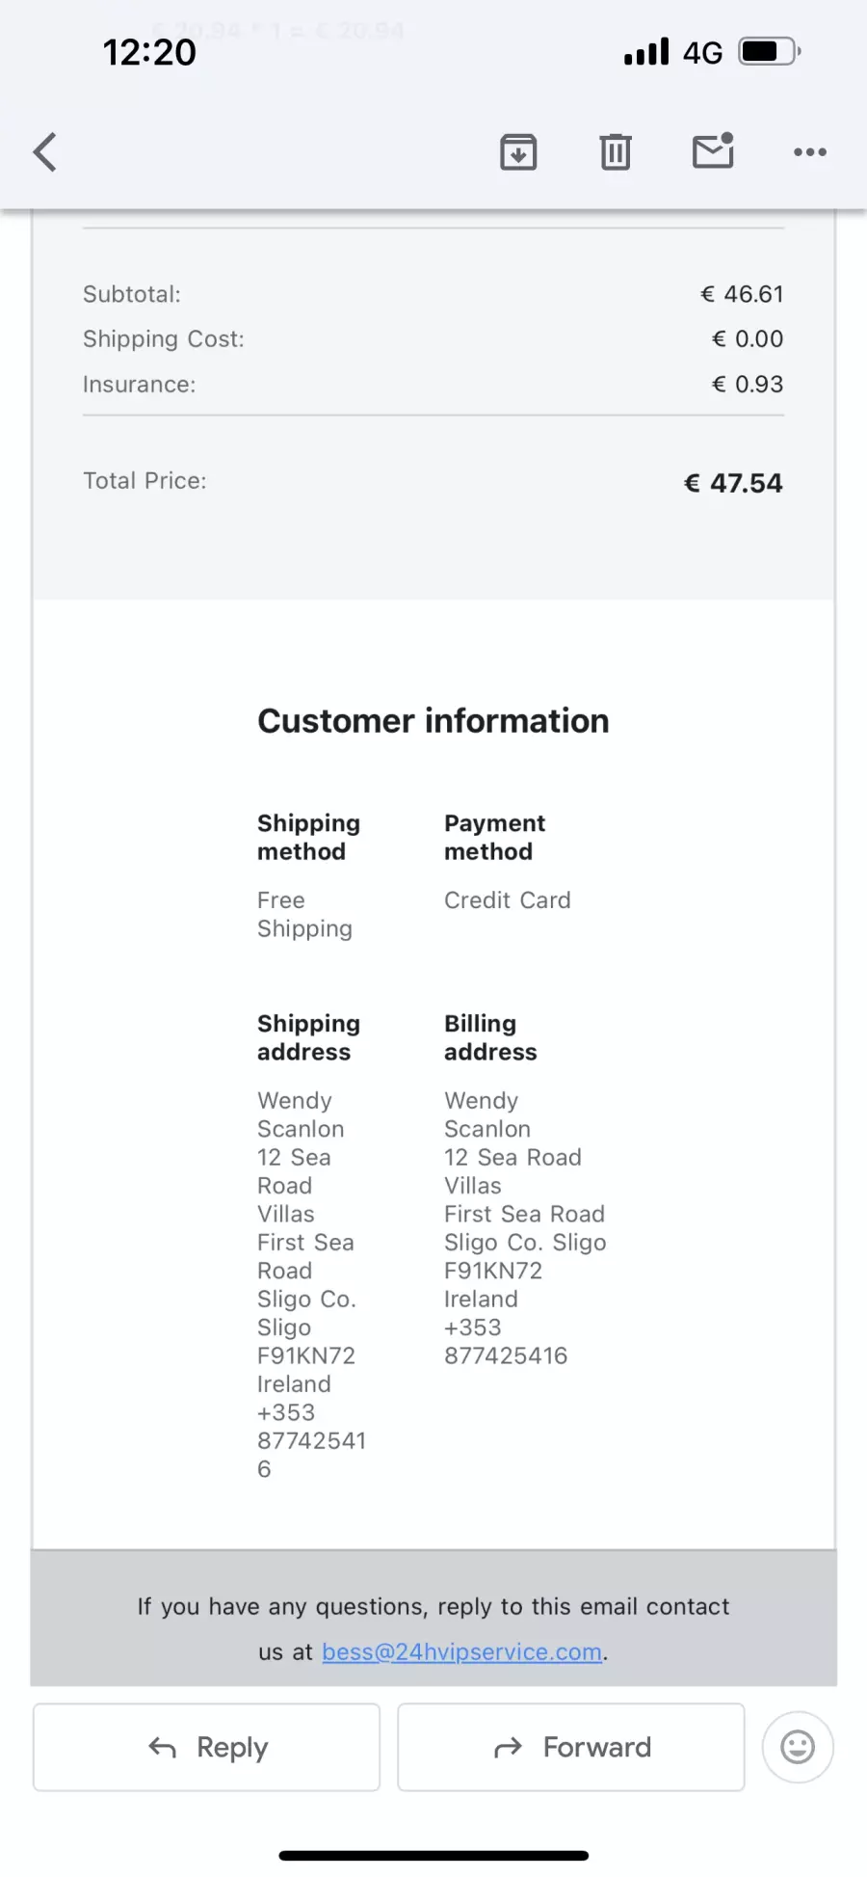This screenshot has height=1877, width=867.
Task: Tap the 4G network indicator
Action: (x=702, y=52)
